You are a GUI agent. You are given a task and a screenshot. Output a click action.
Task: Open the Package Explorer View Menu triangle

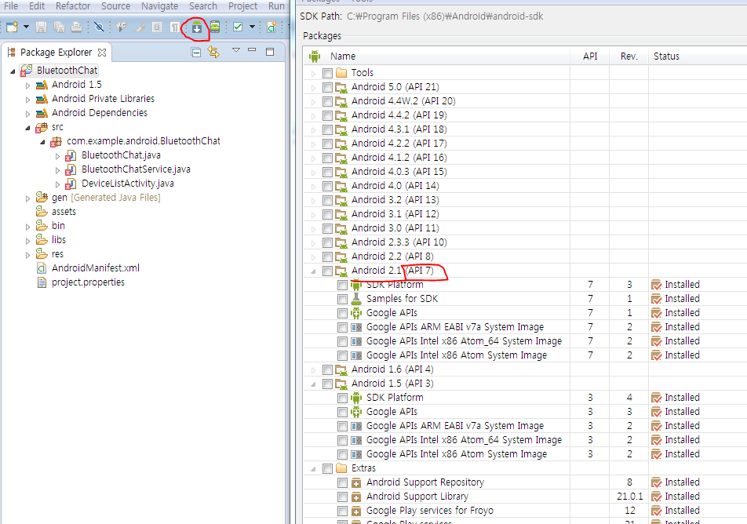click(236, 50)
